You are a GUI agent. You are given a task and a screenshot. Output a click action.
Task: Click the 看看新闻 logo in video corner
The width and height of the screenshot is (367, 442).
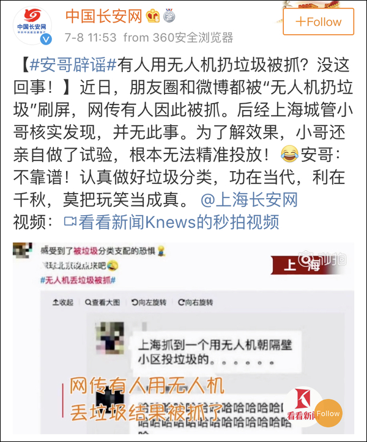[302, 404]
